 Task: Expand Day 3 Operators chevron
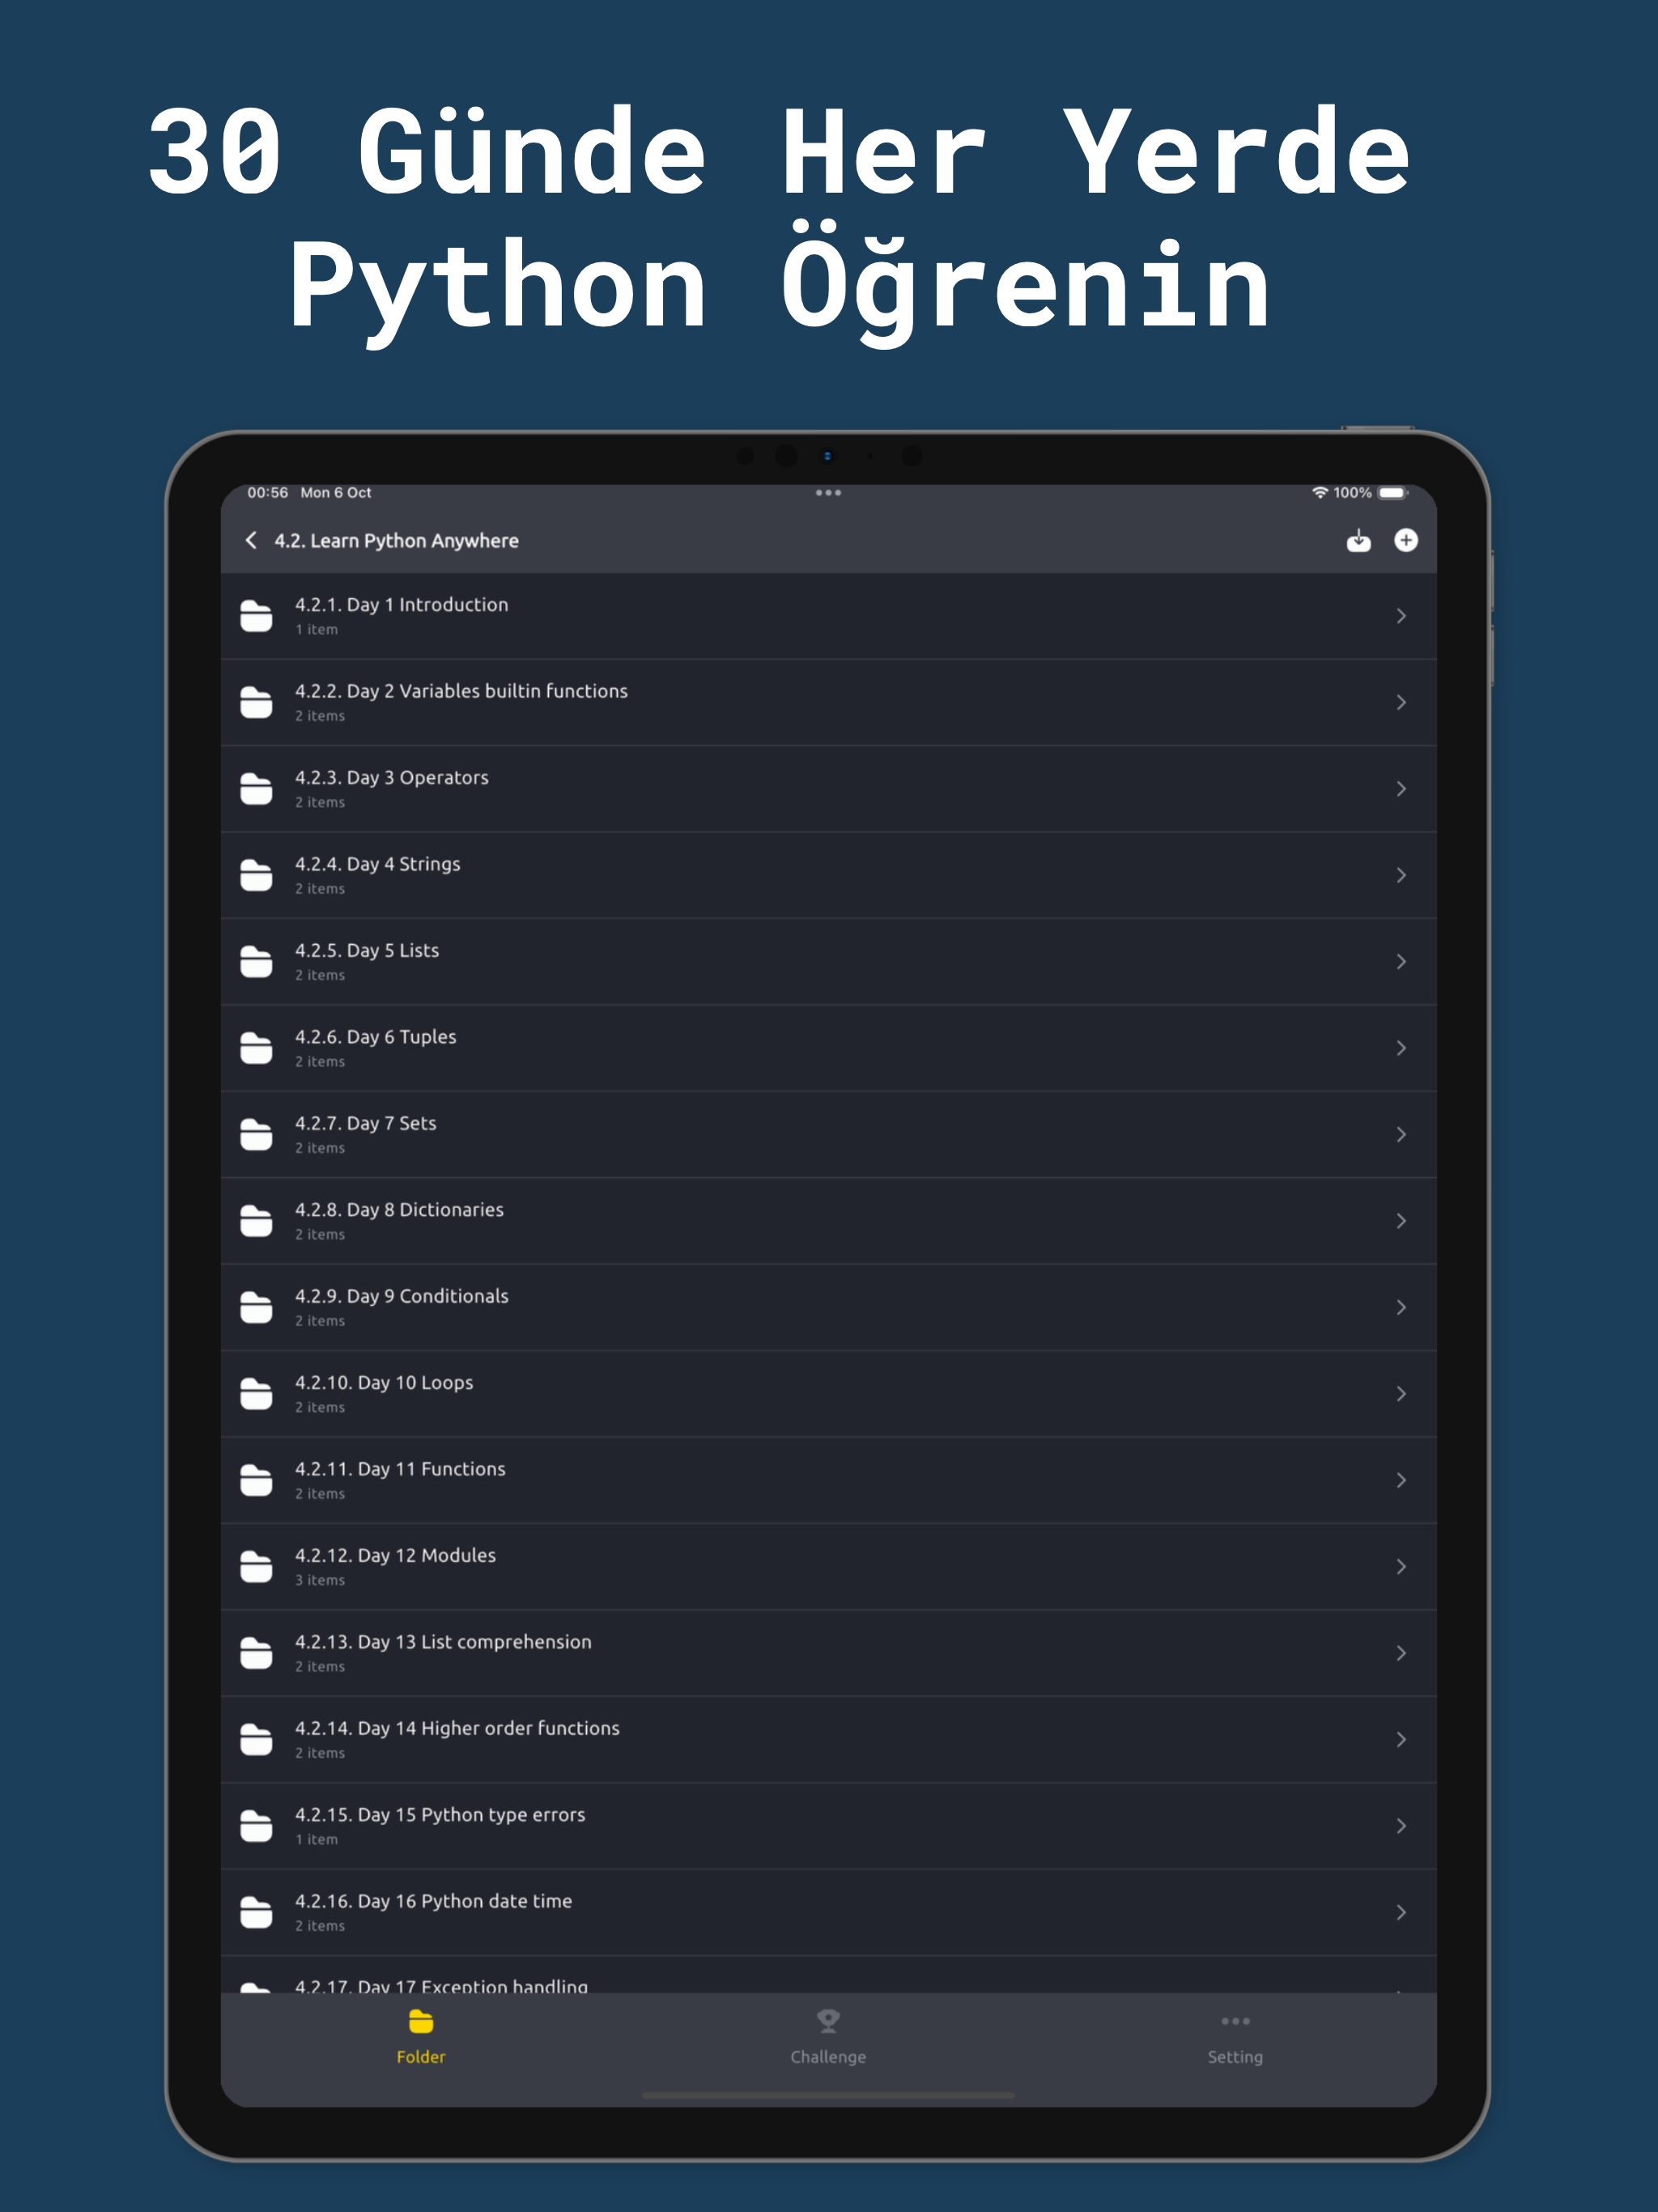coord(1401,789)
